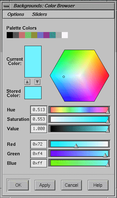Select the teal palette color
The image size is (117, 198).
tap(53, 35)
